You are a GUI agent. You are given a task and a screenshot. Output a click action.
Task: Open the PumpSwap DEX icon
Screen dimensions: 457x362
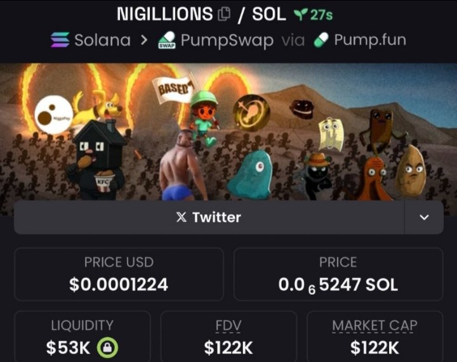167,40
